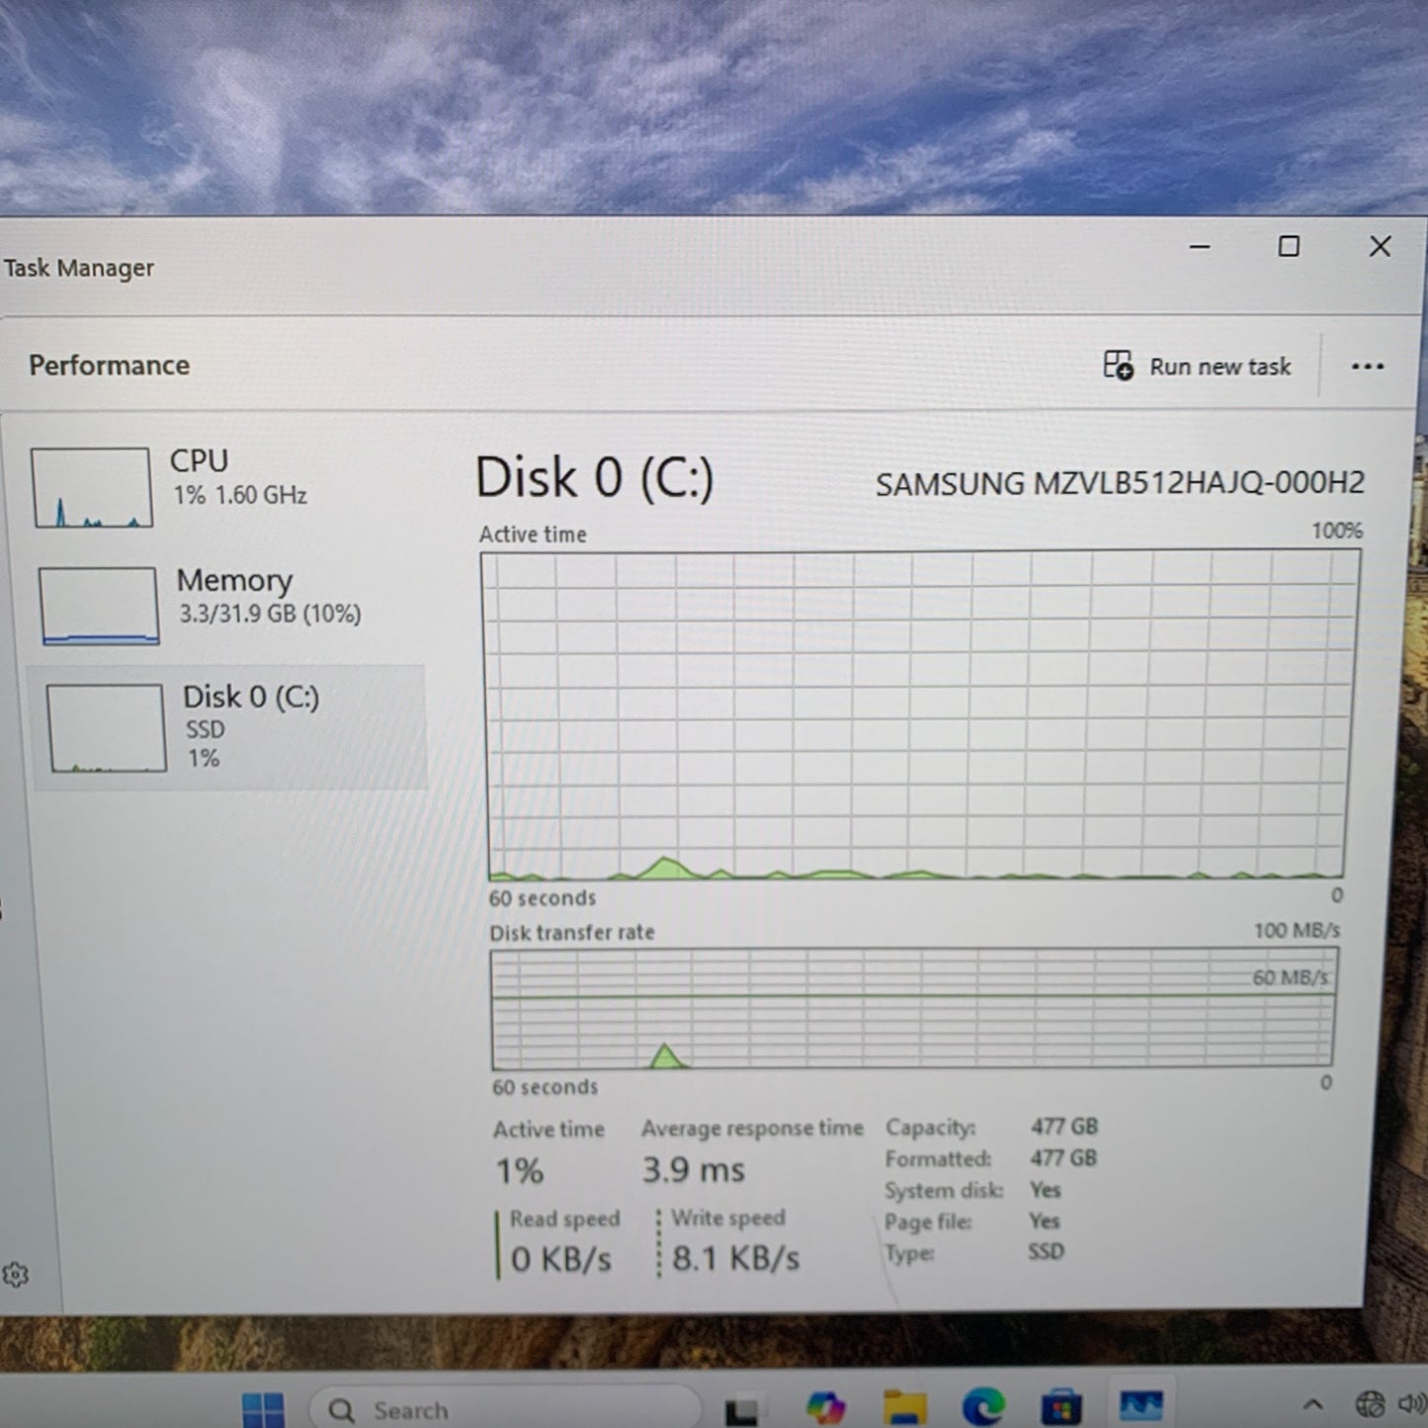Screen dimensions: 1428x1428
Task: Close the Task Manager window
Action: click(1380, 246)
